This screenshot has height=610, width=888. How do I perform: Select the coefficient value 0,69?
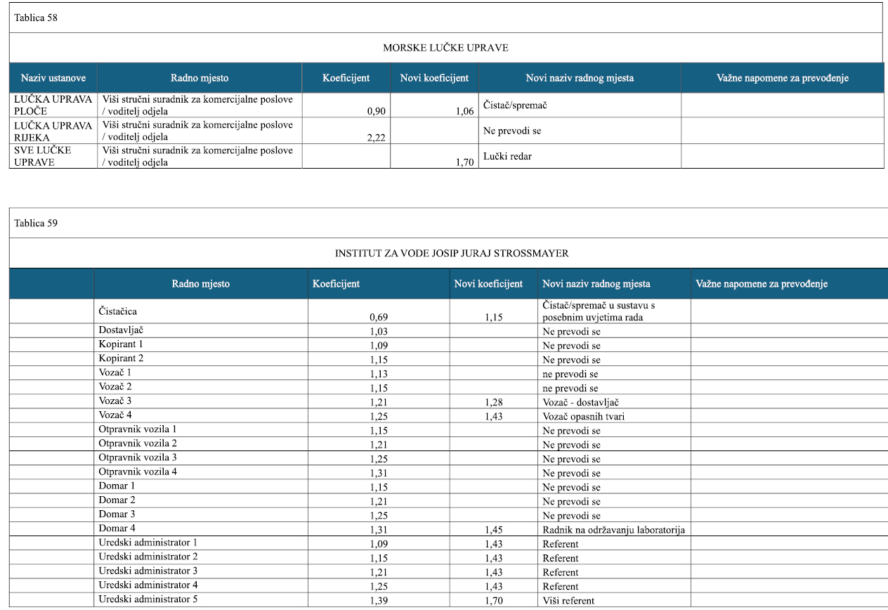point(379,317)
